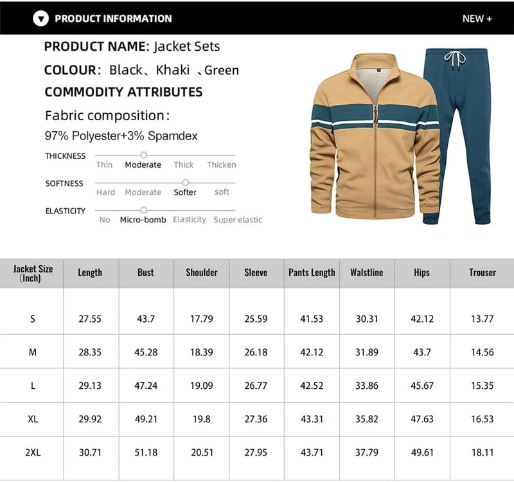Click the Bust value 47.24 cell
This screenshot has height=482, width=514.
[145, 384]
